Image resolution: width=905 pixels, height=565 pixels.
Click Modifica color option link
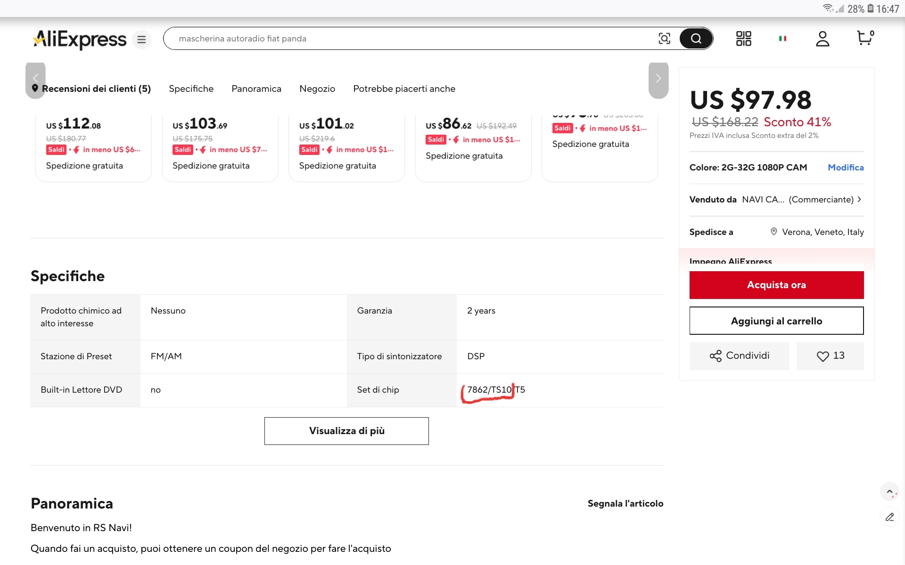click(846, 168)
